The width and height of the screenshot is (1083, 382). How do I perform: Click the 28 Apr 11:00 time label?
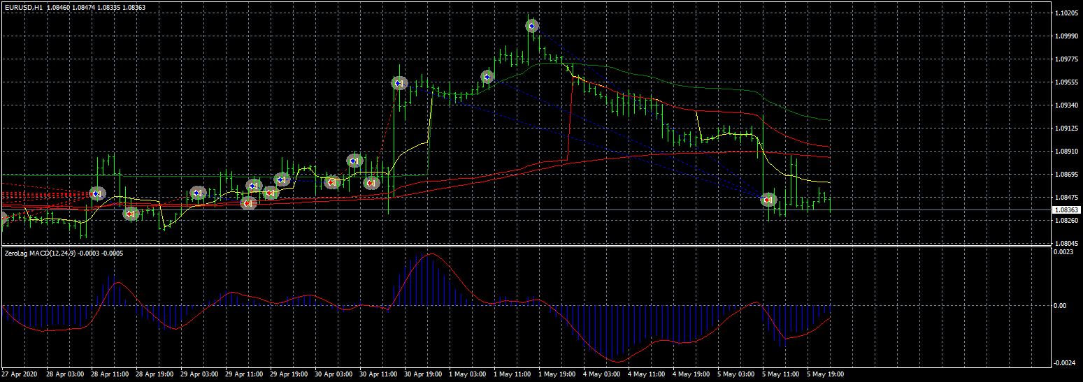(109, 374)
